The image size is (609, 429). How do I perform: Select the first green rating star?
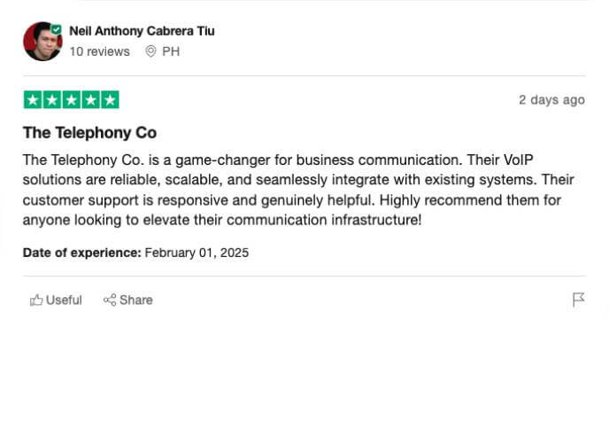(x=33, y=100)
